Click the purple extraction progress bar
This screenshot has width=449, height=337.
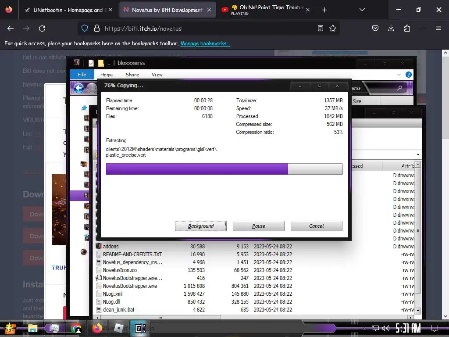(224, 169)
